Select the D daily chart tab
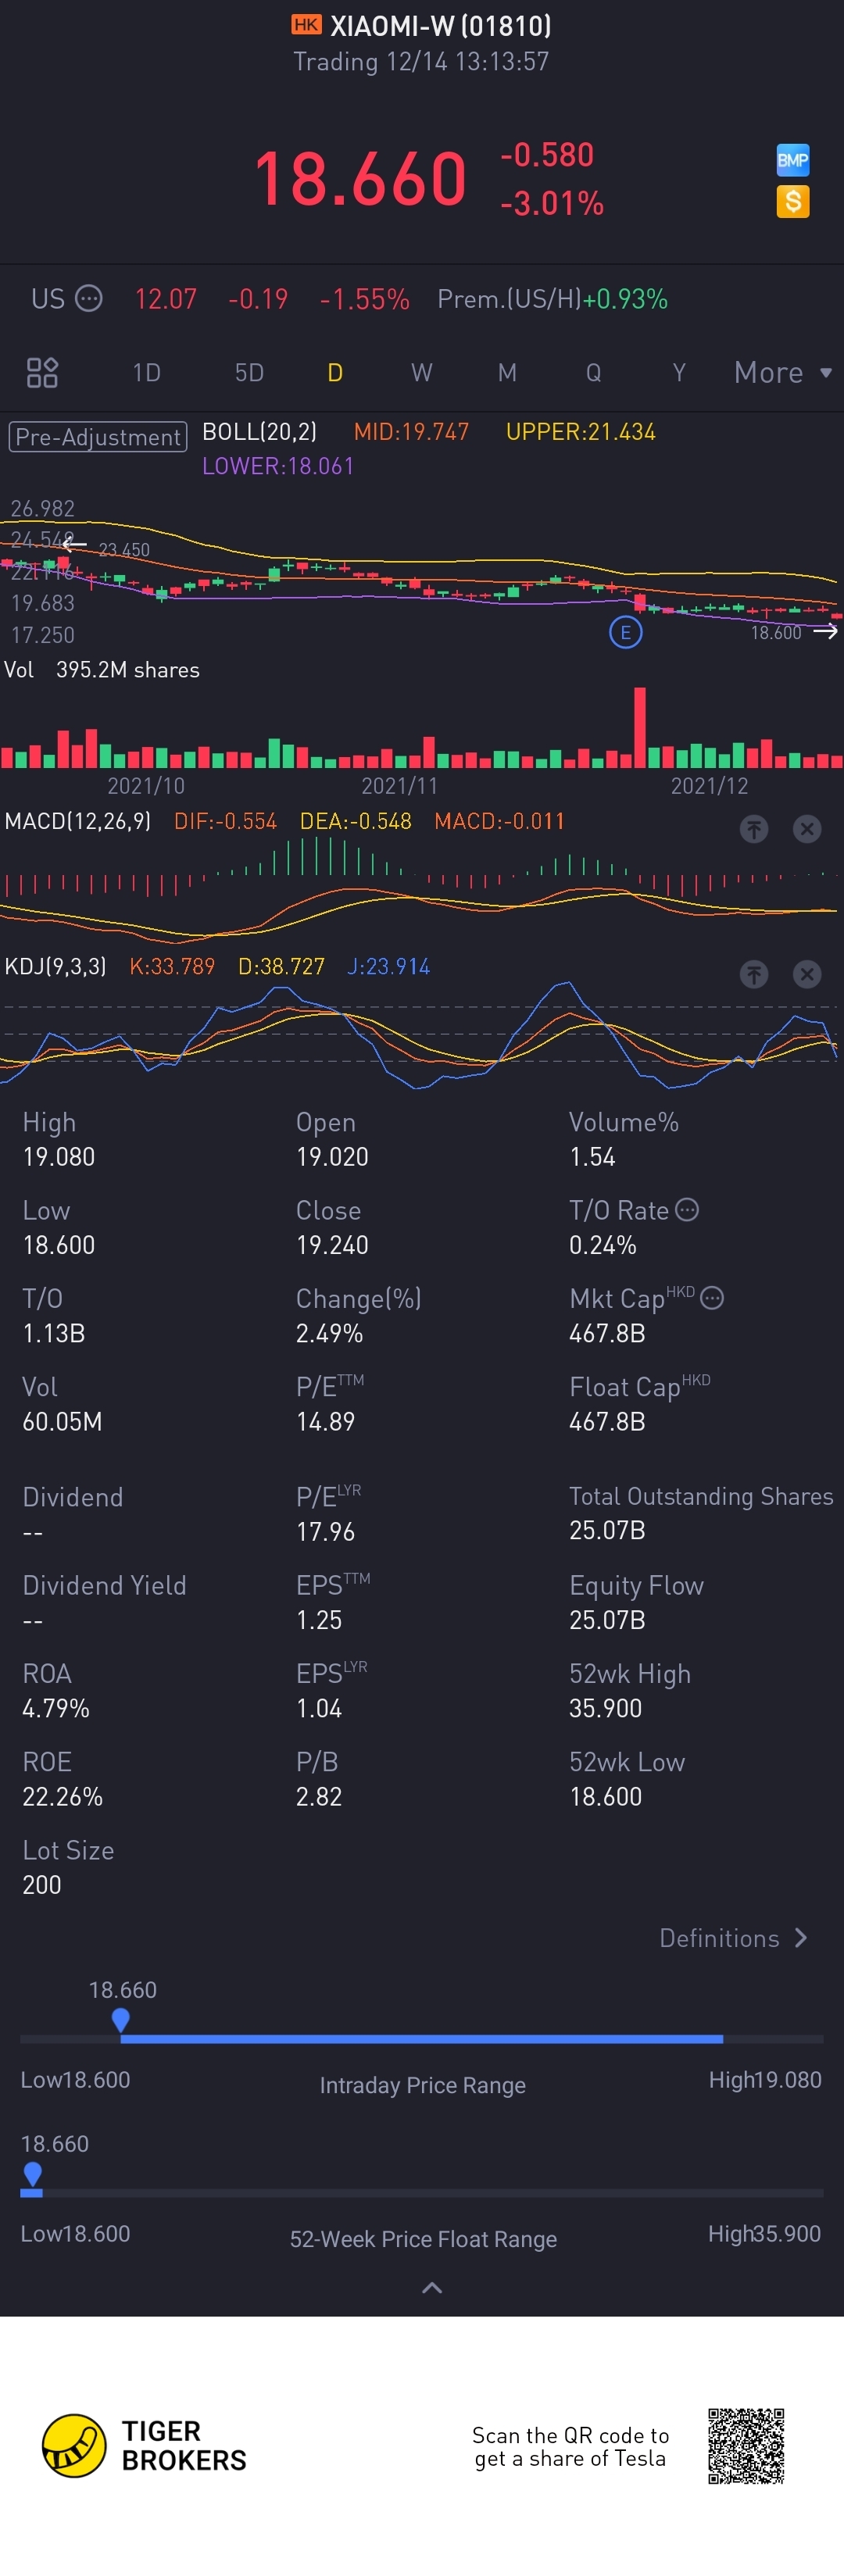 click(335, 373)
